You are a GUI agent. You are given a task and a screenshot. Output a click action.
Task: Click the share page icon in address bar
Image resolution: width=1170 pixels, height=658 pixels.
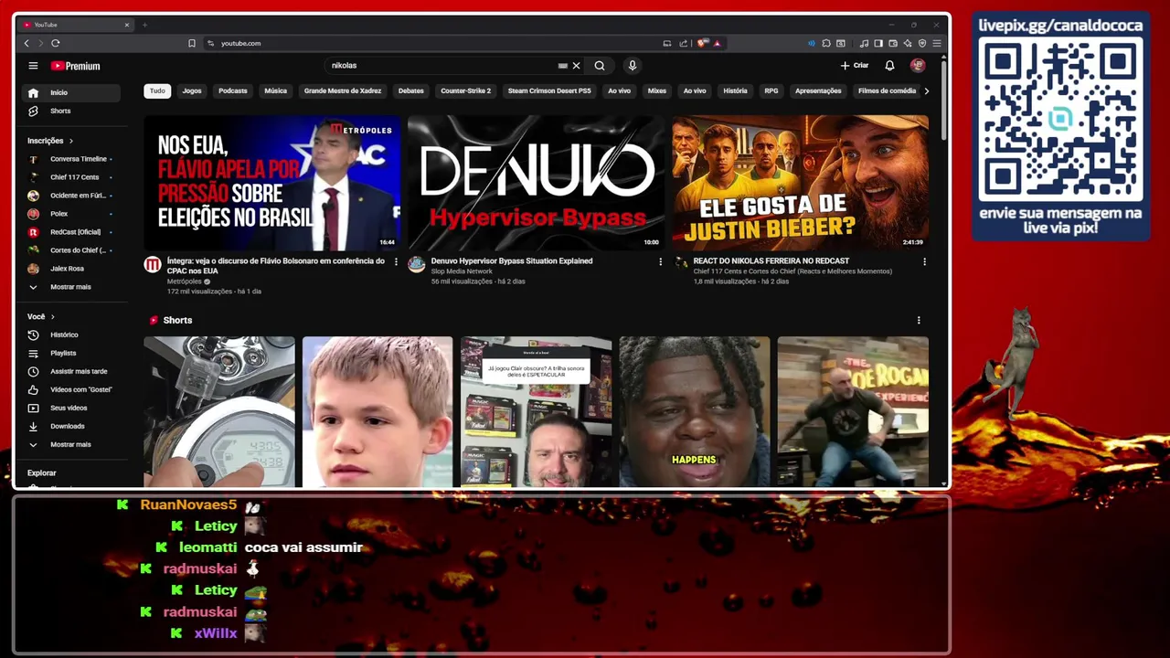[683, 43]
